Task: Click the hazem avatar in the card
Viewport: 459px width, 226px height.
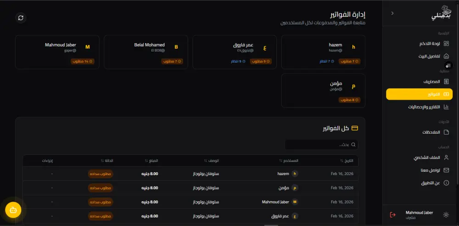Action: click(x=353, y=47)
